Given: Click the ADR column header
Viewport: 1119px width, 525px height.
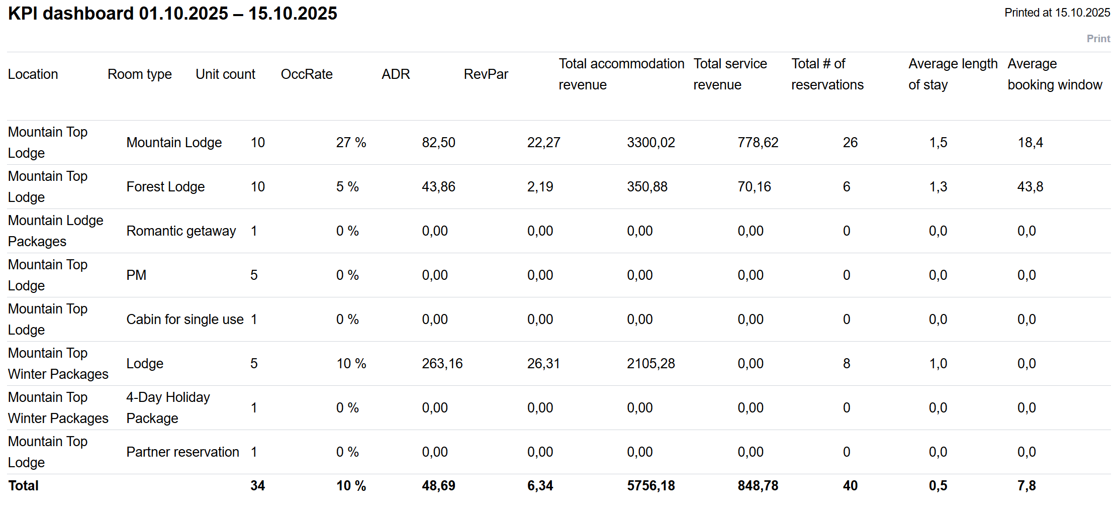Looking at the screenshot, I should (396, 74).
